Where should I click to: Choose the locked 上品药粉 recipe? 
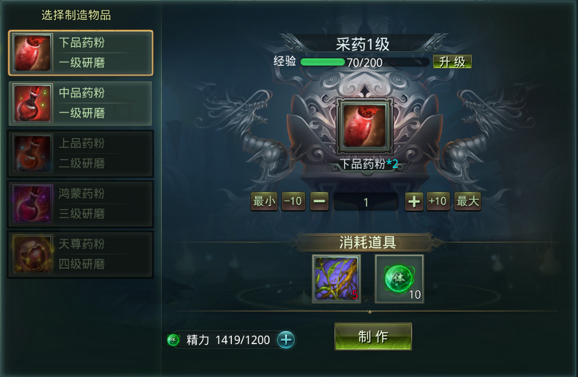click(81, 153)
